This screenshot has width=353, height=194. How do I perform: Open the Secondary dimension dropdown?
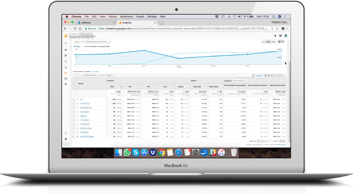point(90,76)
